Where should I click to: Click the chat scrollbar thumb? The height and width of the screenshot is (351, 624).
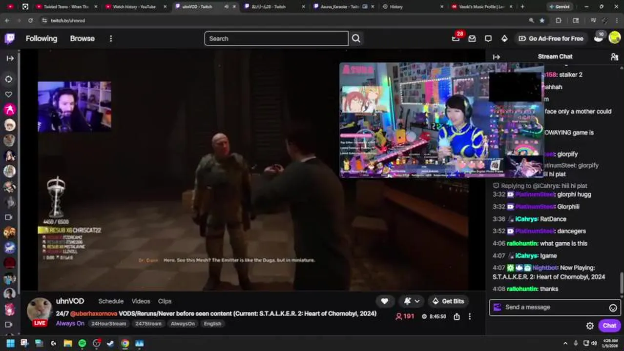point(621,282)
